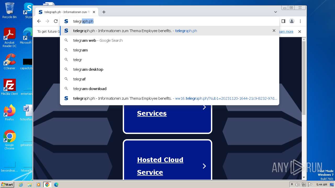Screen dimensions: 335x188
Task: Click the scrollbar down arrow
Action: coord(304,177)
